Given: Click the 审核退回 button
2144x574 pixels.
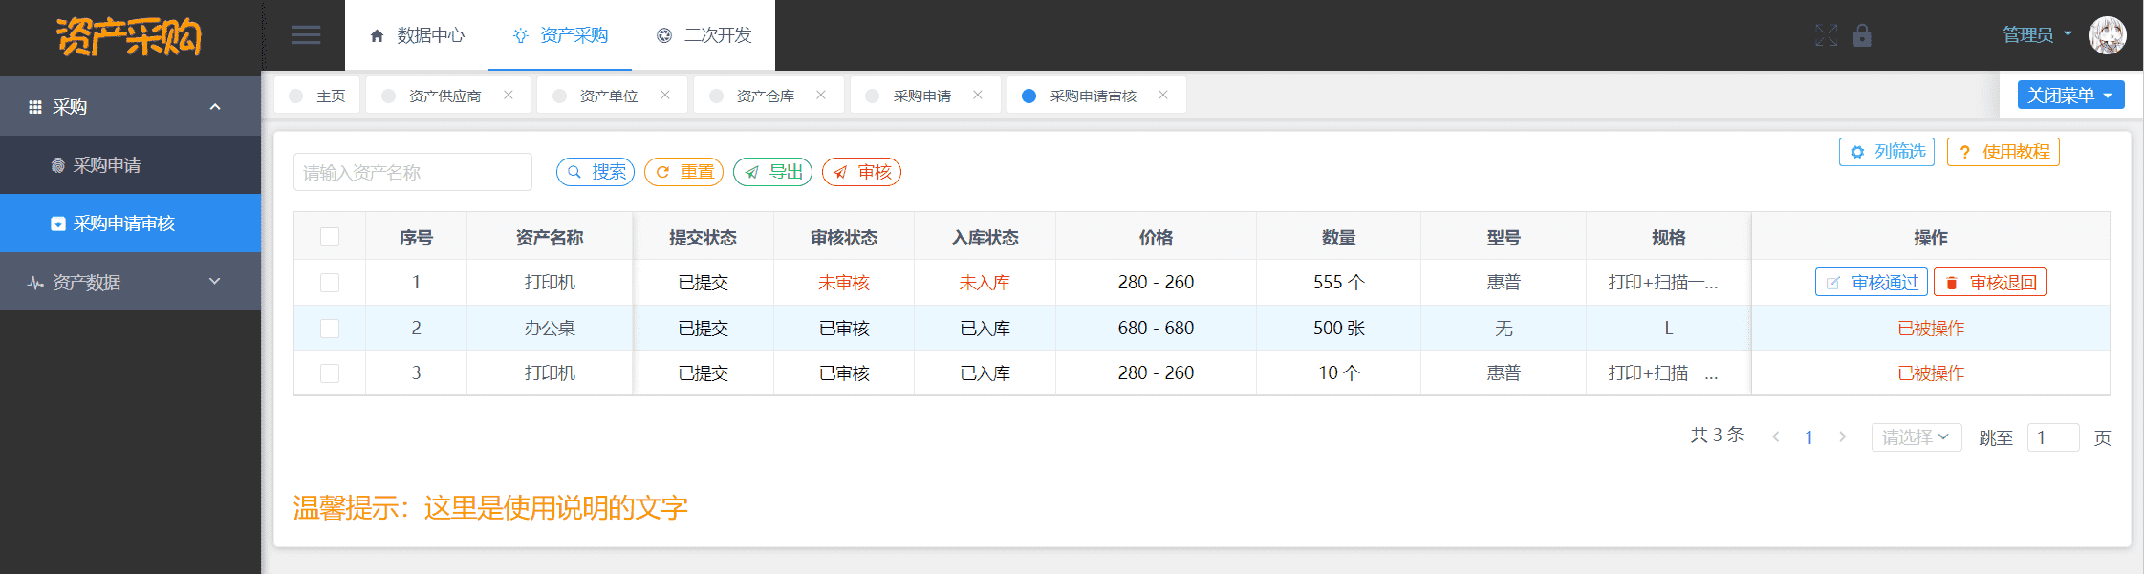Looking at the screenshot, I should coord(1989,283).
